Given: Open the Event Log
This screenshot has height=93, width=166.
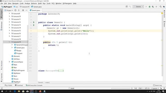Looking at the screenshot, I should 157,85.
